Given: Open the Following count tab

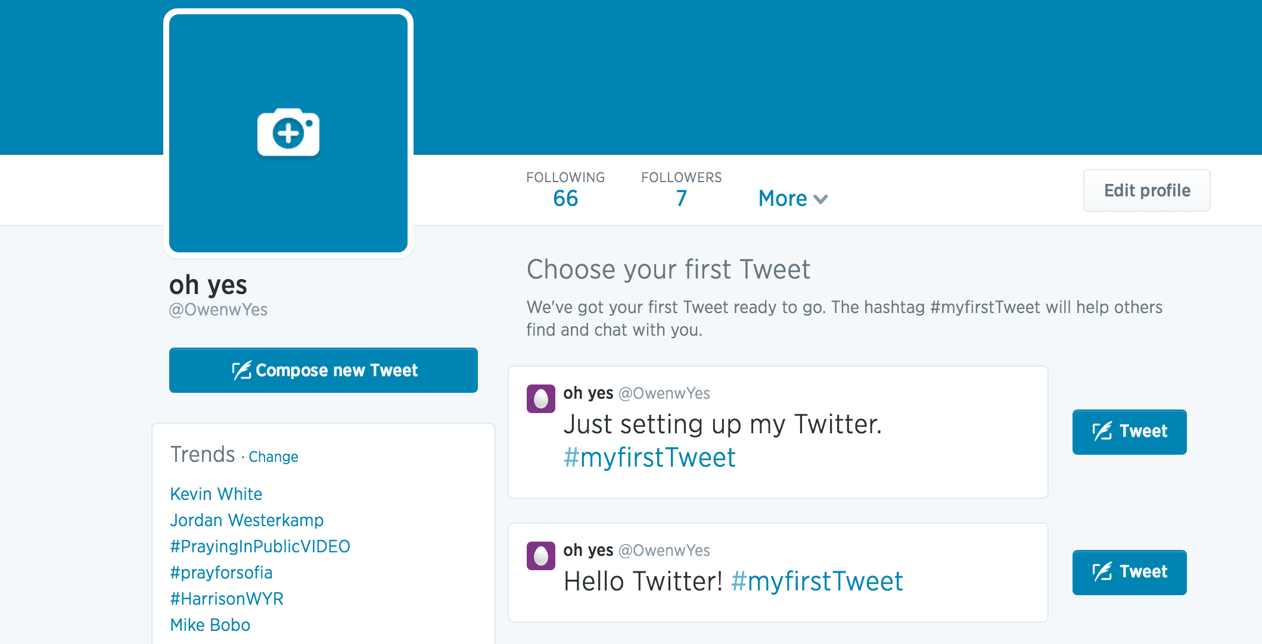Looking at the screenshot, I should 565,190.
